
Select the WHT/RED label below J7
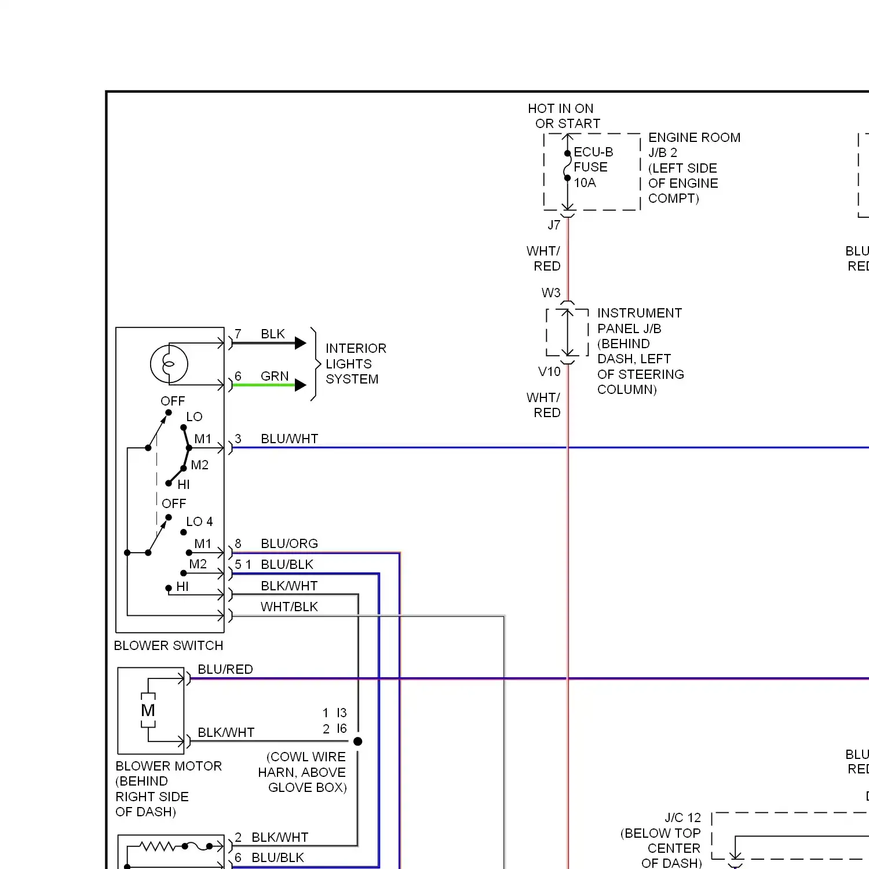coord(543,258)
